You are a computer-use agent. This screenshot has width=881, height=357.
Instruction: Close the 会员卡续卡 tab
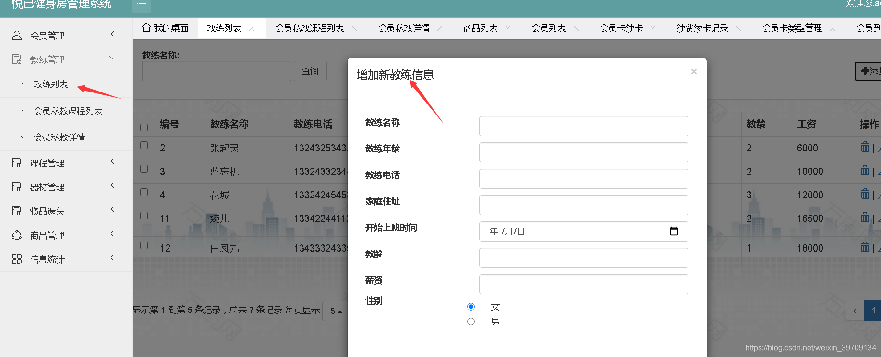653,29
